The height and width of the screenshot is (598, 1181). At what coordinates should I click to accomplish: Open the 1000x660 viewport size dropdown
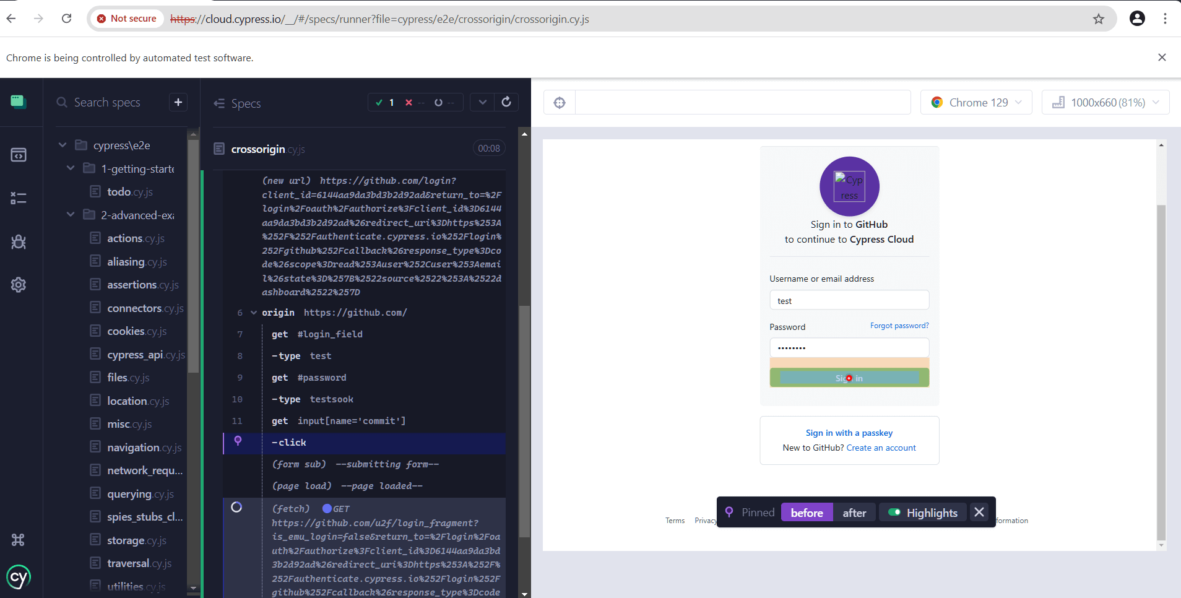click(x=1105, y=102)
